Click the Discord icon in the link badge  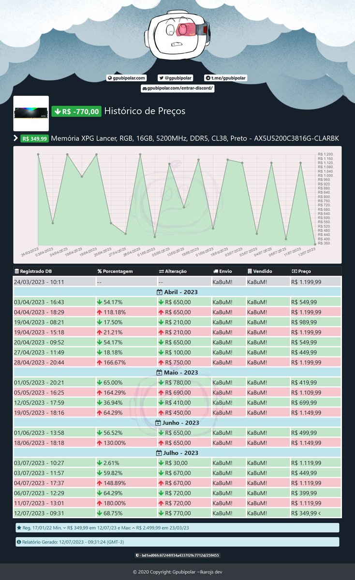[x=144, y=89]
